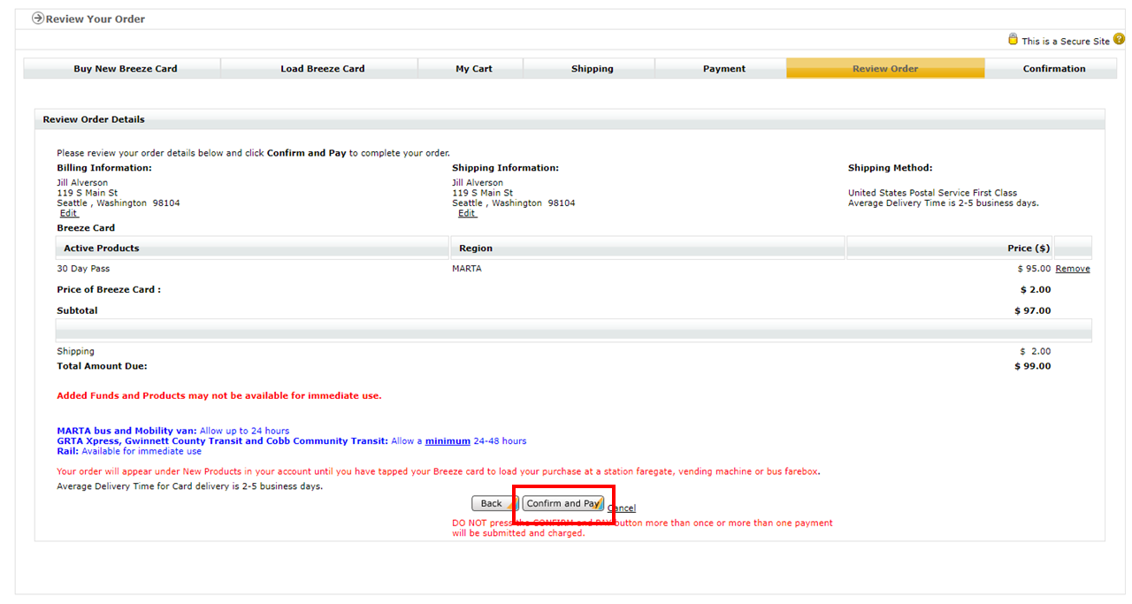Viewport: 1132px width, 604px height.
Task: Click the arrow icon beside Review Your Order
Action: click(x=38, y=18)
